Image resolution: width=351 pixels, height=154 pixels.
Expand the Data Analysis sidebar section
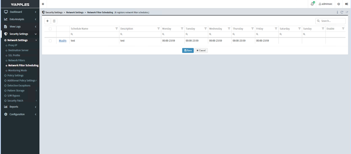tap(19, 19)
